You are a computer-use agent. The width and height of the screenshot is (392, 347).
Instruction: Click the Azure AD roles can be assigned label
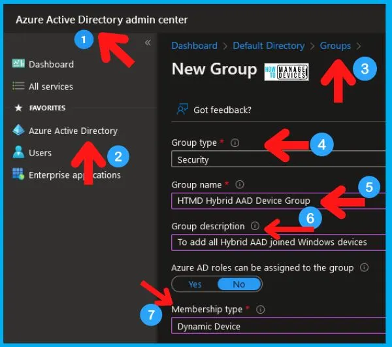263,268
